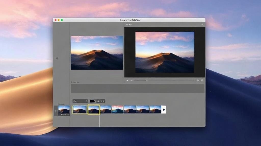Go back with the left arrow beside the filmstrip
This screenshot has width=261, height=146.
click(x=56, y=111)
